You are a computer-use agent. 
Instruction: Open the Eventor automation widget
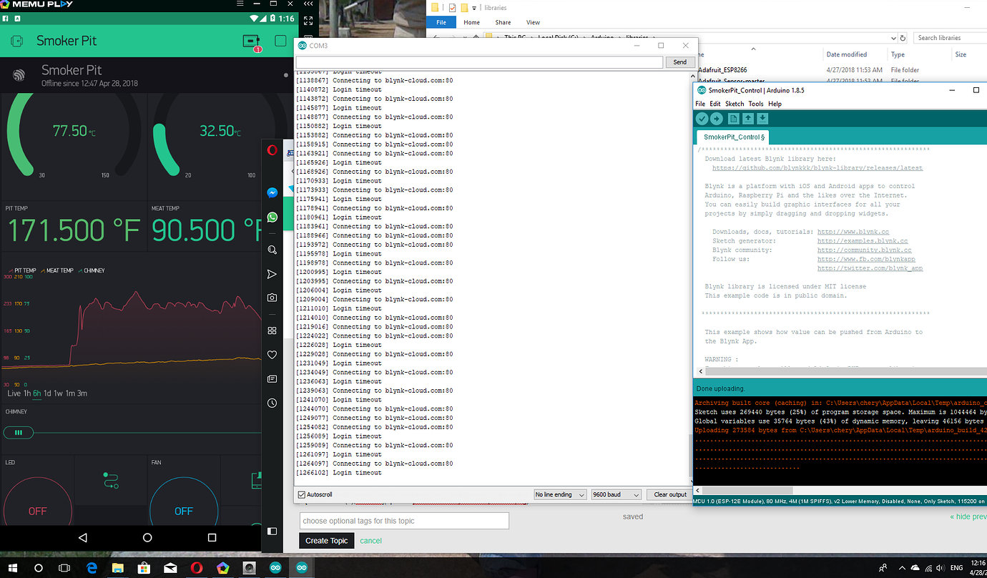coord(111,480)
